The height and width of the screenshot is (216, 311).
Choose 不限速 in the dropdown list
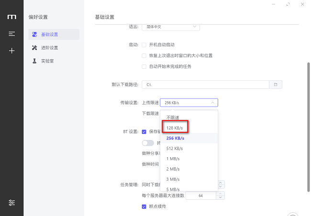click(173, 117)
